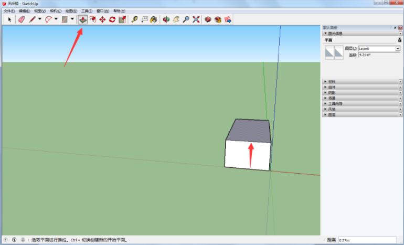
Task: Choose the Tape Measure tool
Action: tap(134, 19)
